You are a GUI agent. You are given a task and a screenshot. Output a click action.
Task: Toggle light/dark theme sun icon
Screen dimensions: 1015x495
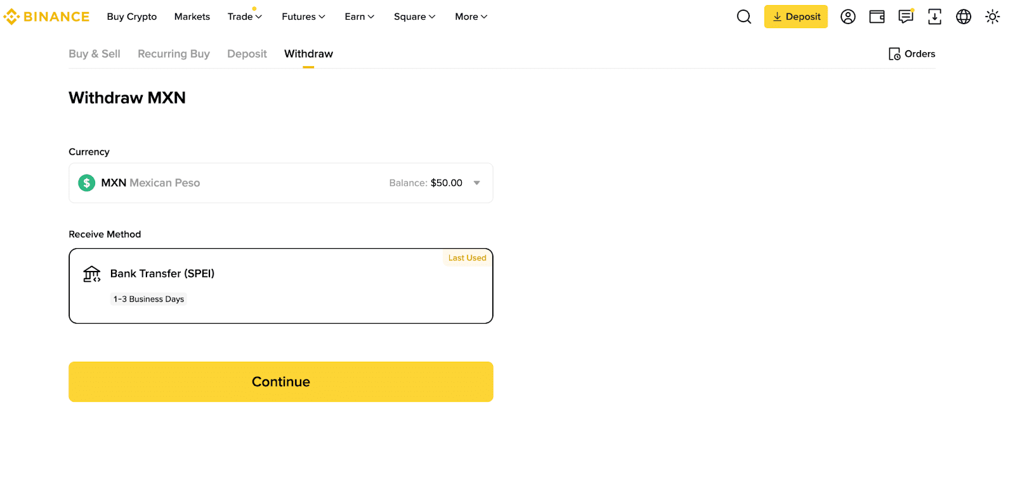pyautogui.click(x=992, y=16)
